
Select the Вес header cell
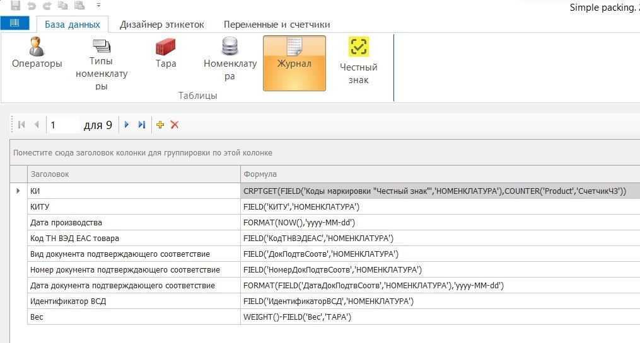coord(134,317)
